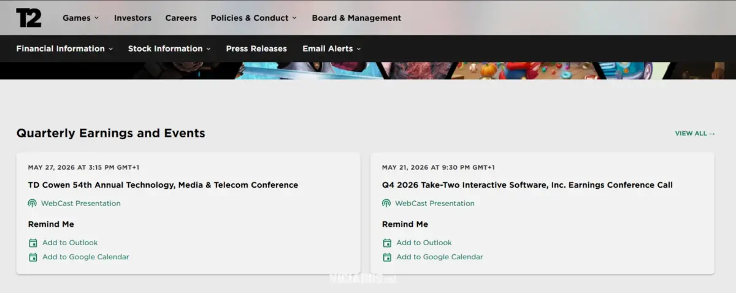Click the webcast icon in Q4 2026 Earnings card

pos(386,204)
